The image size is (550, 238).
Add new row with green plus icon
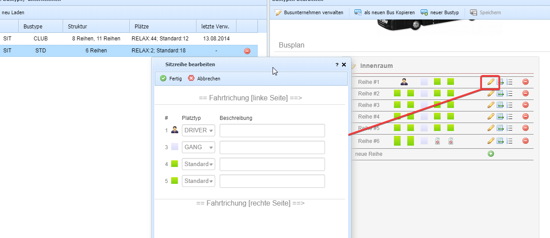tap(491, 154)
